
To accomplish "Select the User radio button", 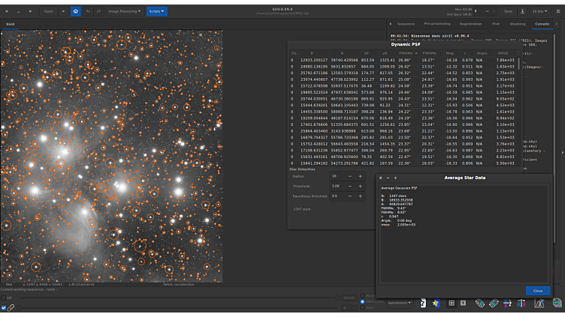I will (362, 307).
